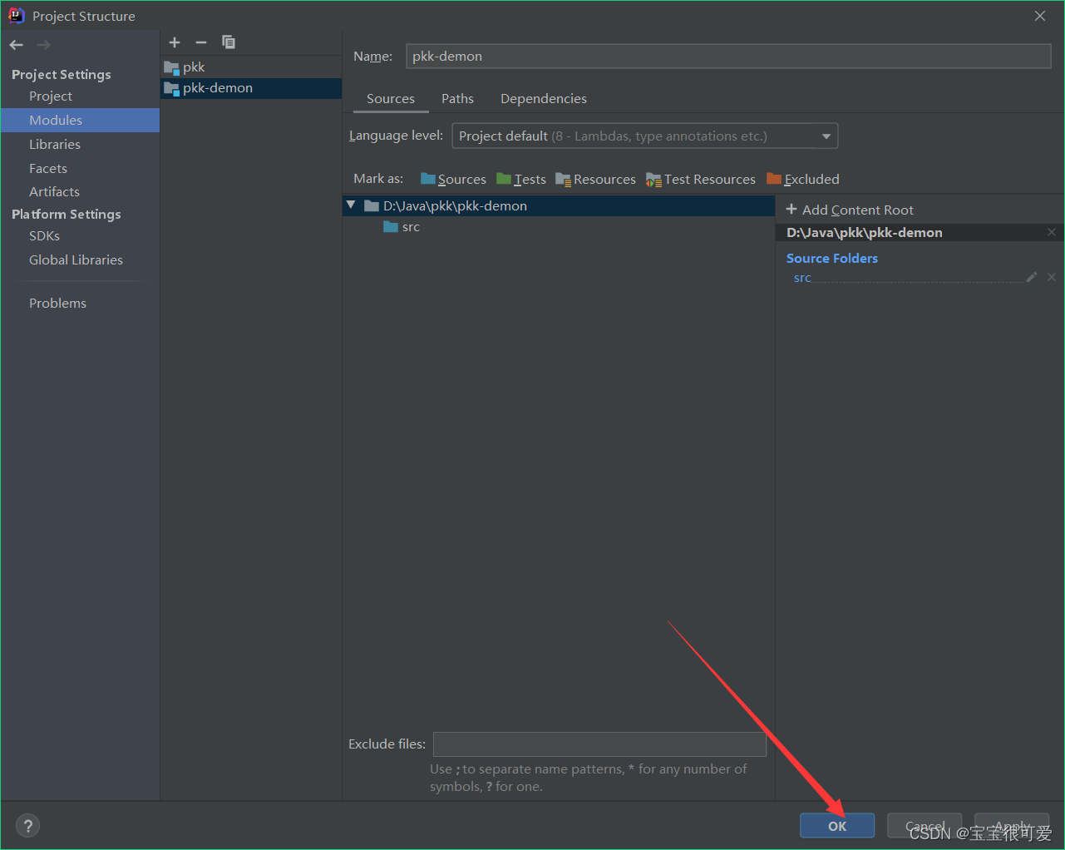This screenshot has height=850, width=1065.
Task: Close the Project Structure dialog
Action: (x=1040, y=16)
